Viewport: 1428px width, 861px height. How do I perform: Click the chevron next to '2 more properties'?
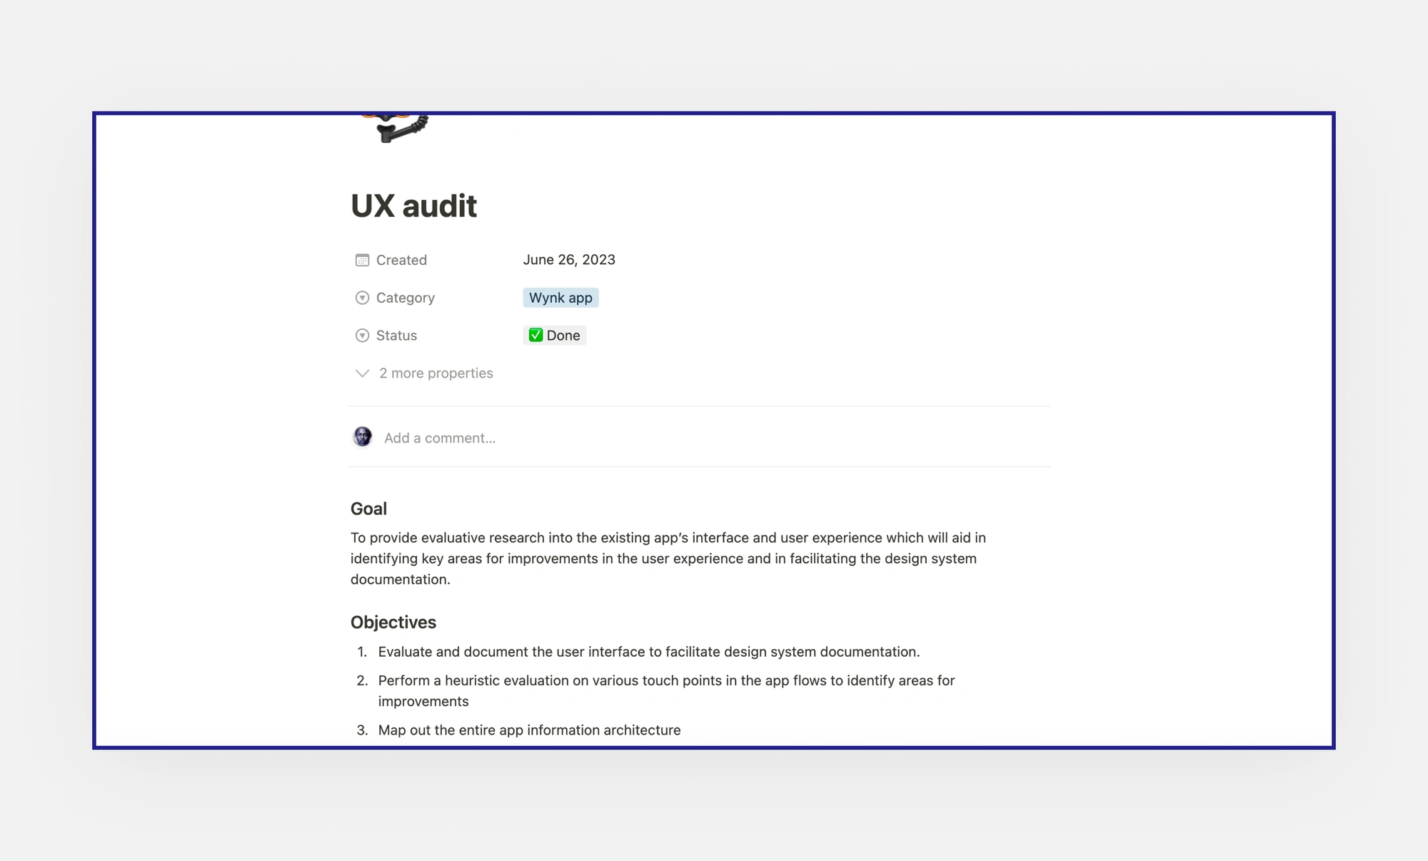362,373
